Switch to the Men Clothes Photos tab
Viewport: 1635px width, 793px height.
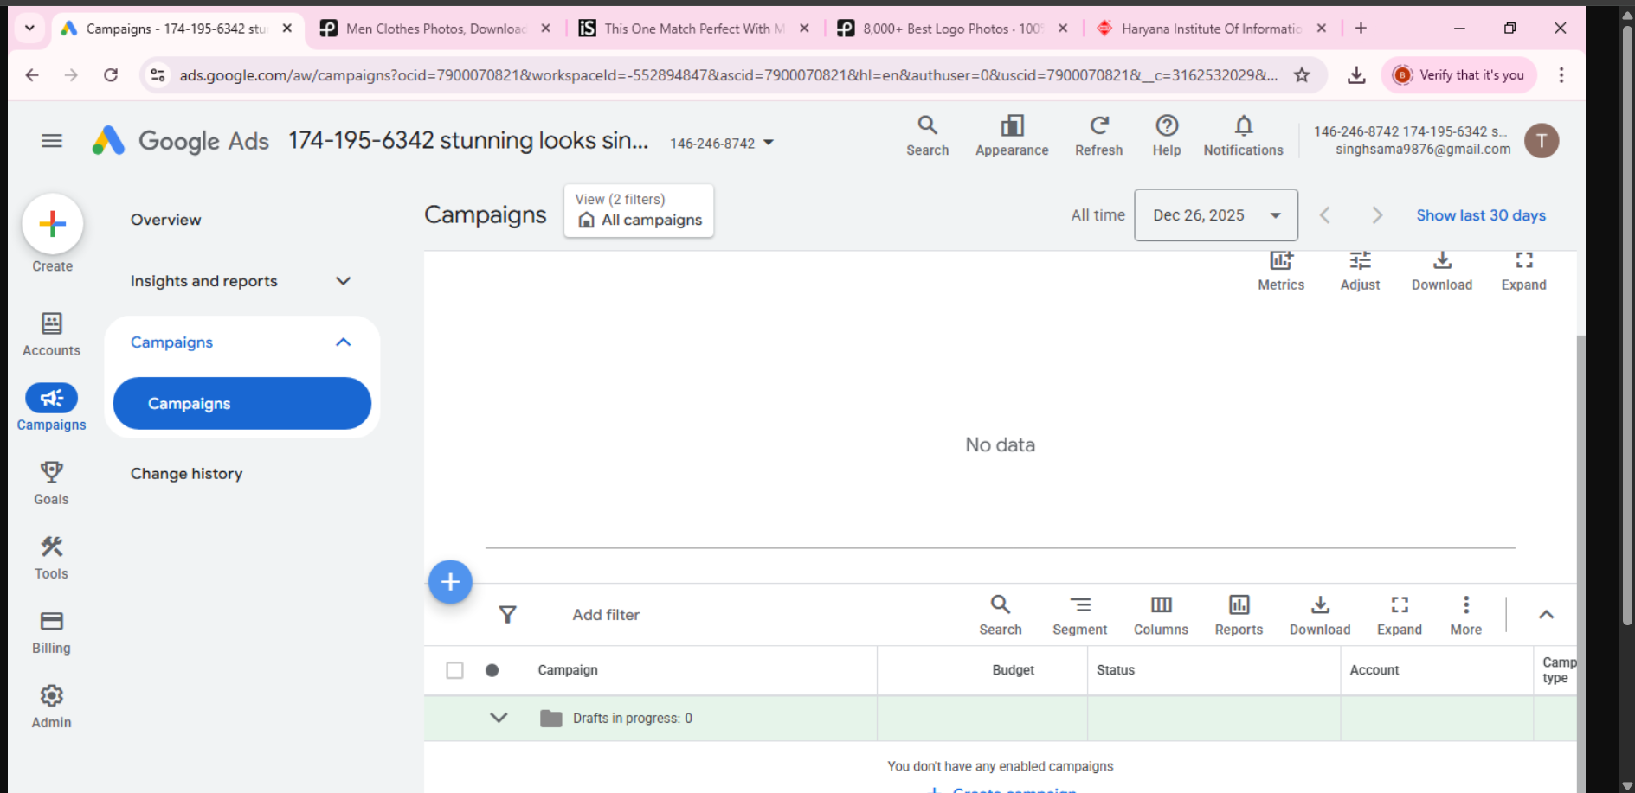click(434, 29)
